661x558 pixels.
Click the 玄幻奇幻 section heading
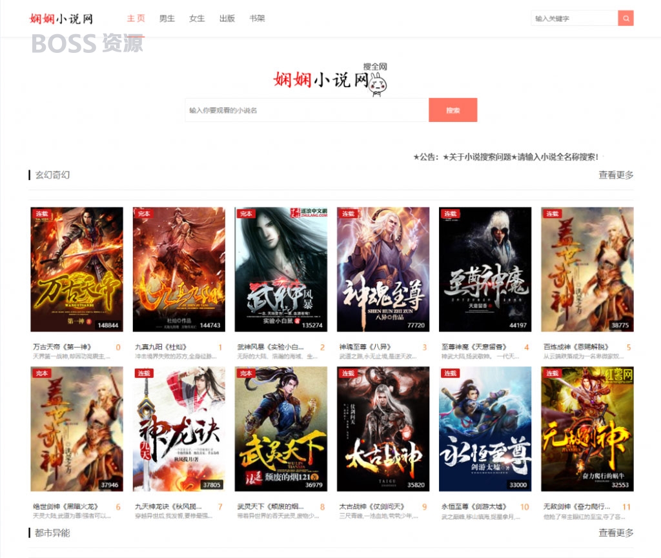point(52,175)
